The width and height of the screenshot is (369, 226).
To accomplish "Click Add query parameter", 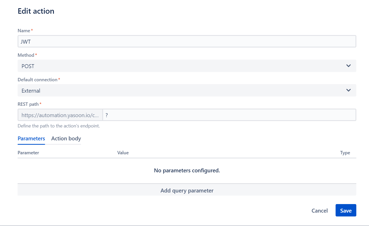I will tap(187, 190).
